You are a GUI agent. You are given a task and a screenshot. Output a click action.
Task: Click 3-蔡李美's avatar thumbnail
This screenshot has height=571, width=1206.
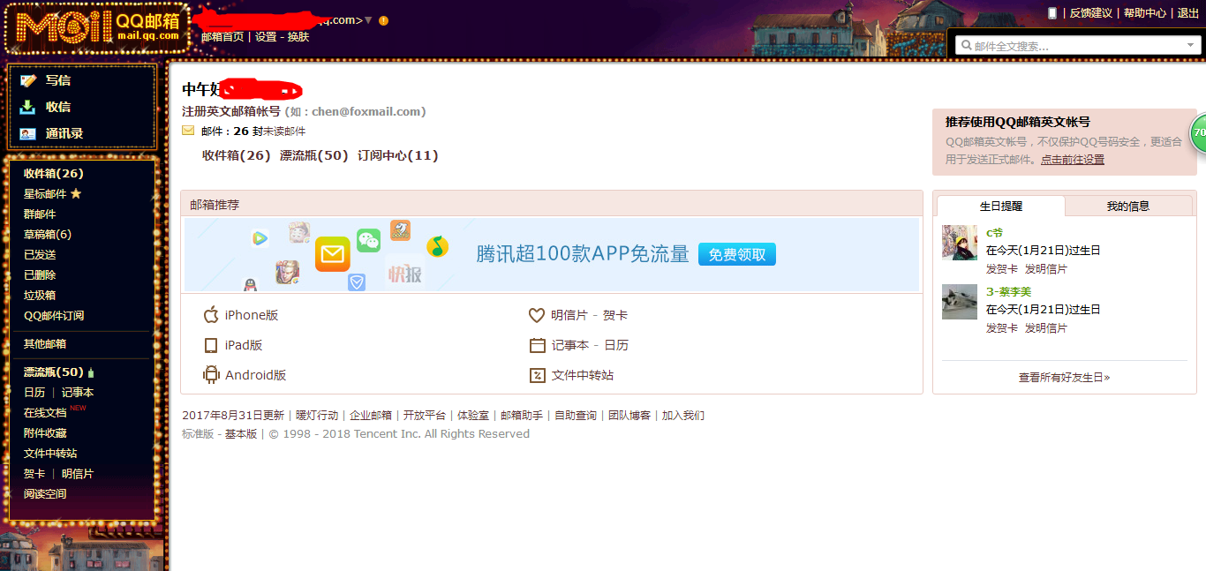click(x=960, y=302)
